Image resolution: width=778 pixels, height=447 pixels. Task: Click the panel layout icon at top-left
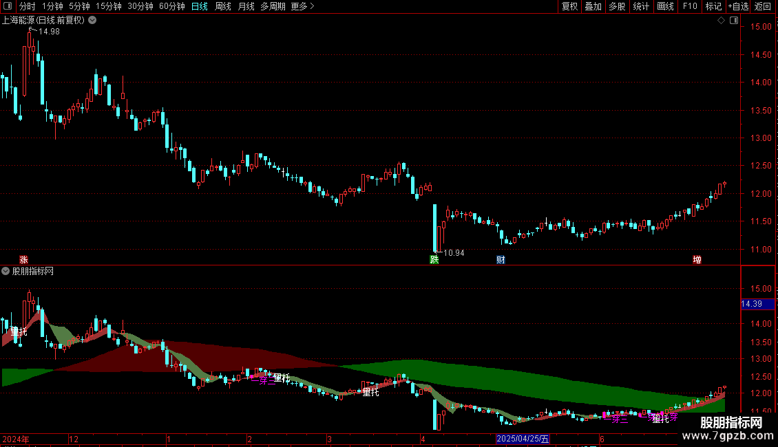tap(8, 6)
